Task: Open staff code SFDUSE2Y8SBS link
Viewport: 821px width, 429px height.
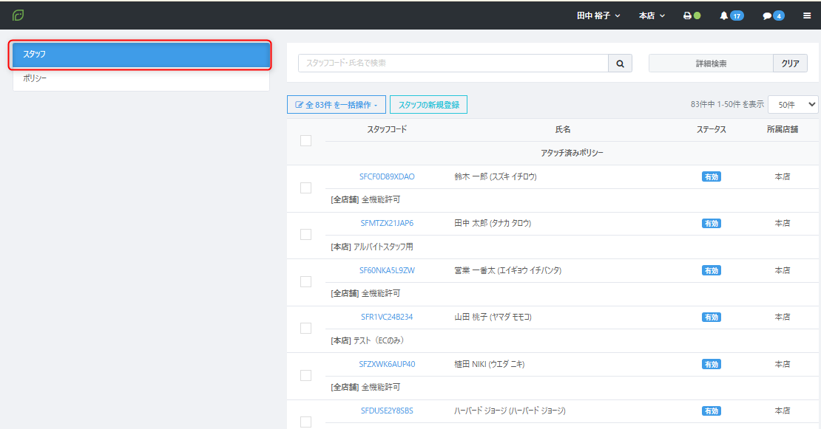Action: click(387, 411)
